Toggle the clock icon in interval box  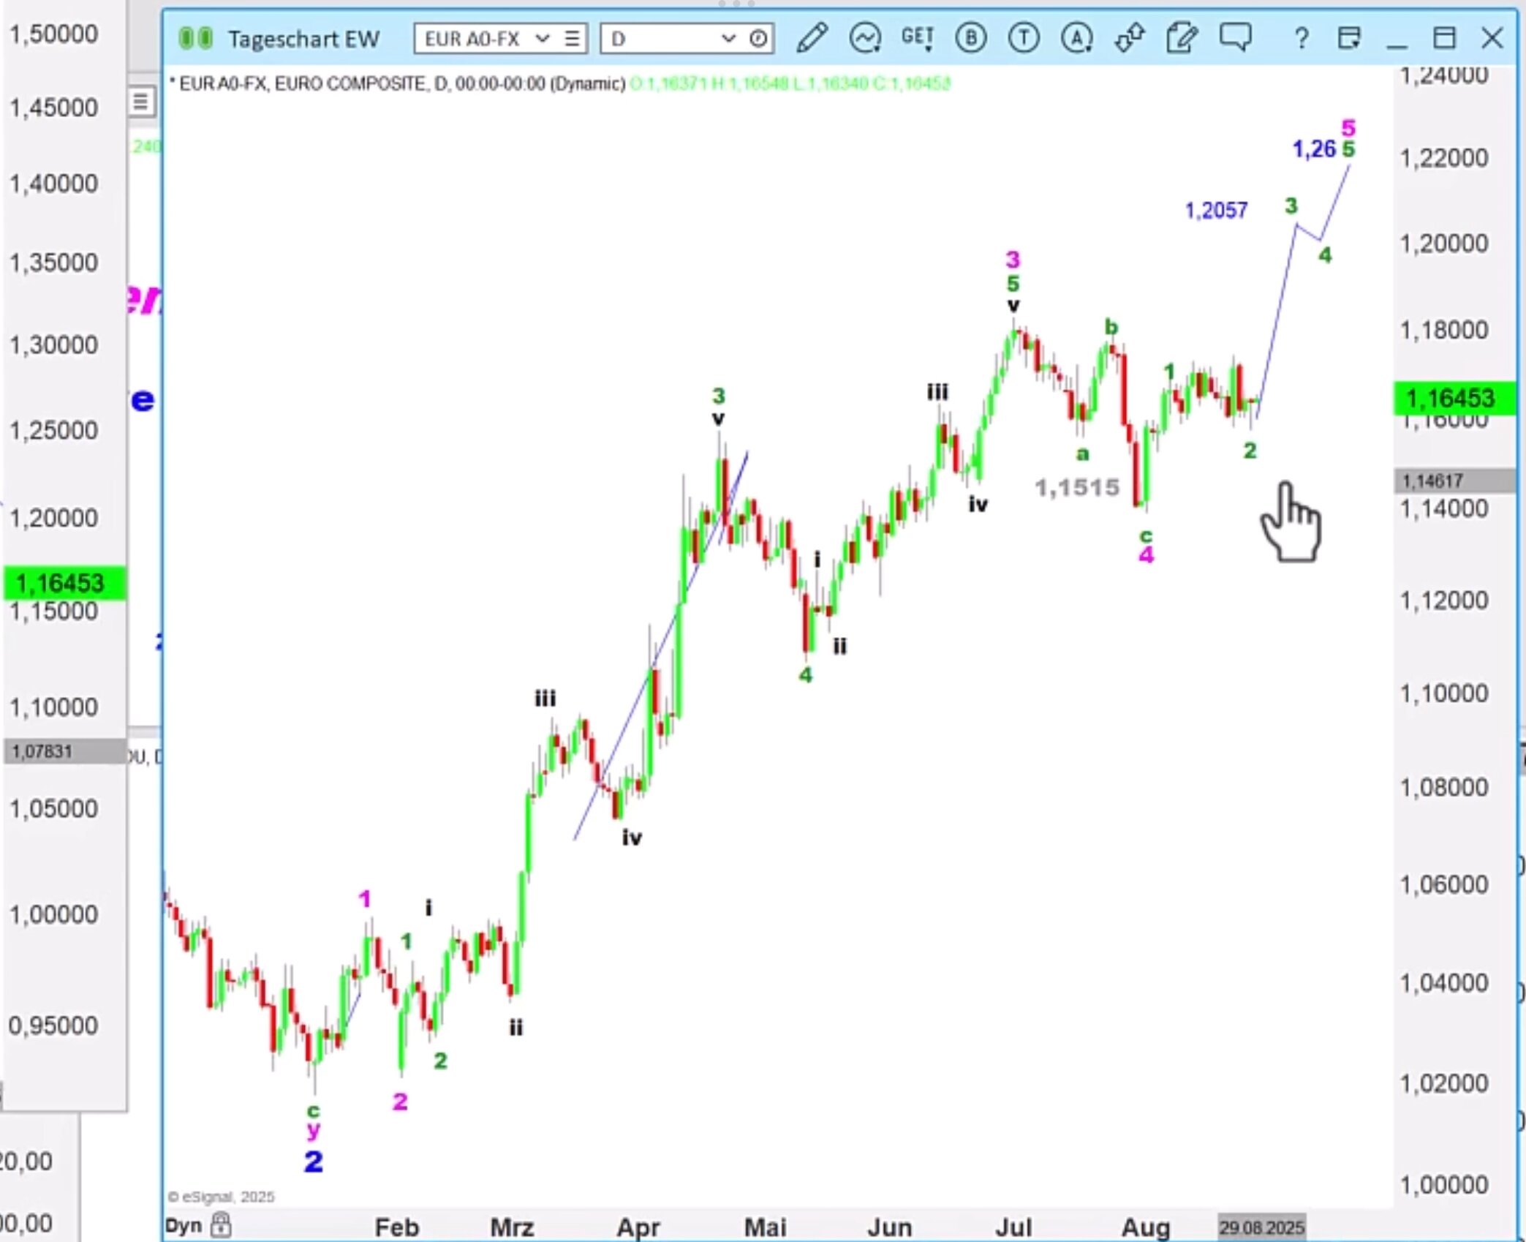tap(758, 38)
